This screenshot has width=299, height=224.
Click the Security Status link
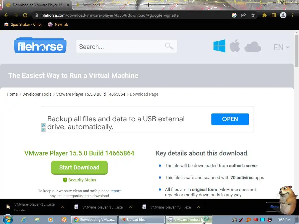pyautogui.click(x=82, y=180)
